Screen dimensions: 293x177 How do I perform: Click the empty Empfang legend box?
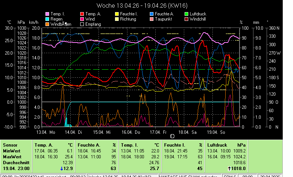82,24
